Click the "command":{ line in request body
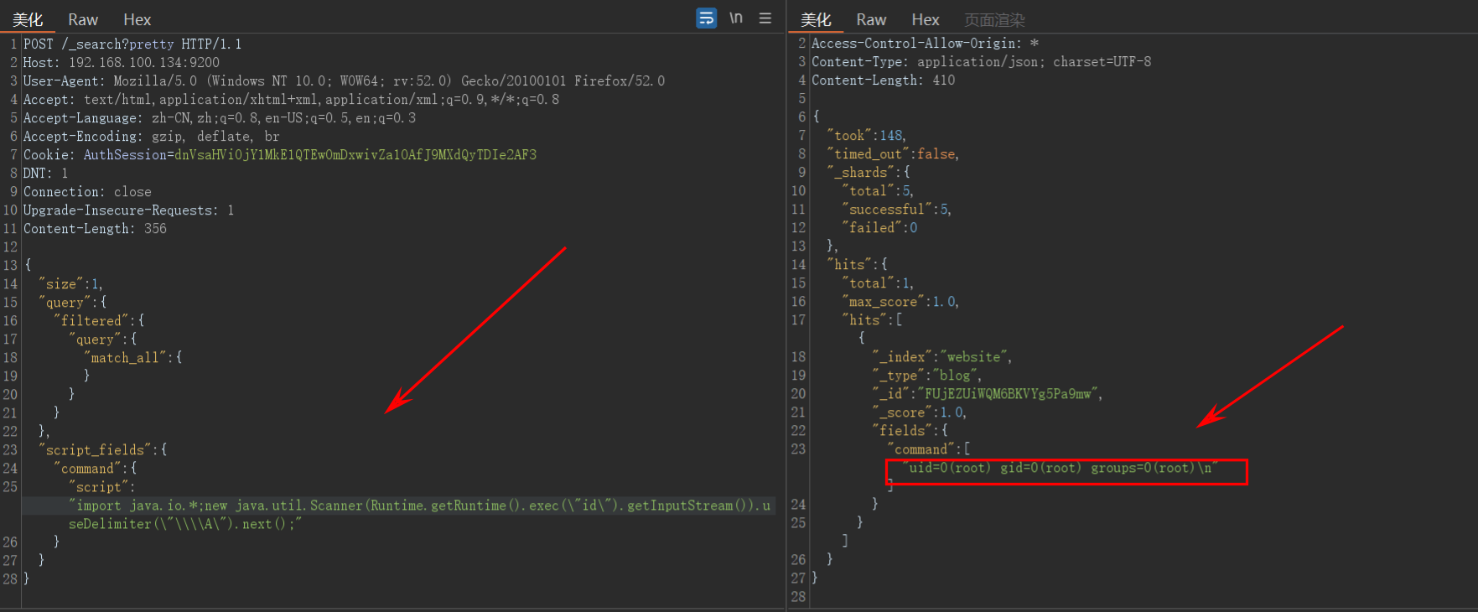 [x=95, y=468]
